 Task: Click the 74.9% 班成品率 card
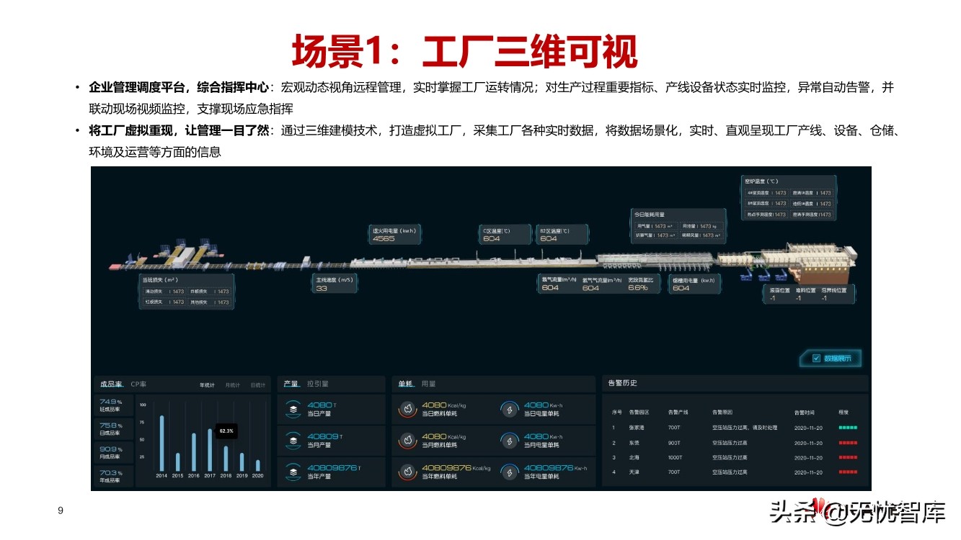pyautogui.click(x=114, y=405)
